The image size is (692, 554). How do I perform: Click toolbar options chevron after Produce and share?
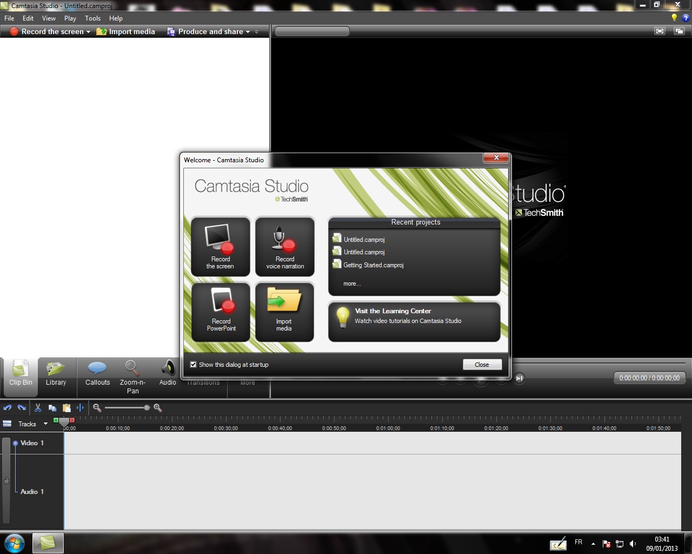coord(256,32)
